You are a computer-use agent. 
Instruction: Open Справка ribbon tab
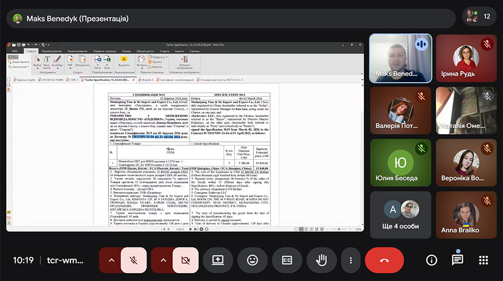(x=194, y=51)
